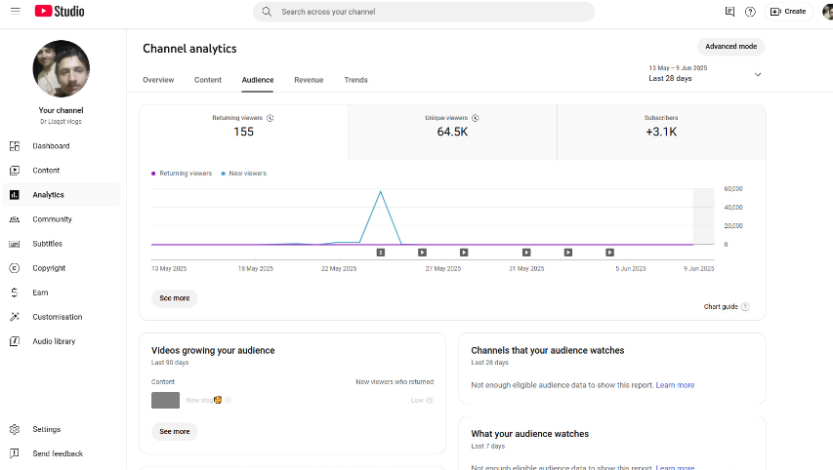Click Send feedback

tap(62, 453)
